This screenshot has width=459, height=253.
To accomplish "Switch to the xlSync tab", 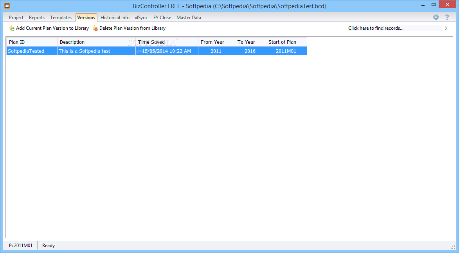I will (141, 18).
